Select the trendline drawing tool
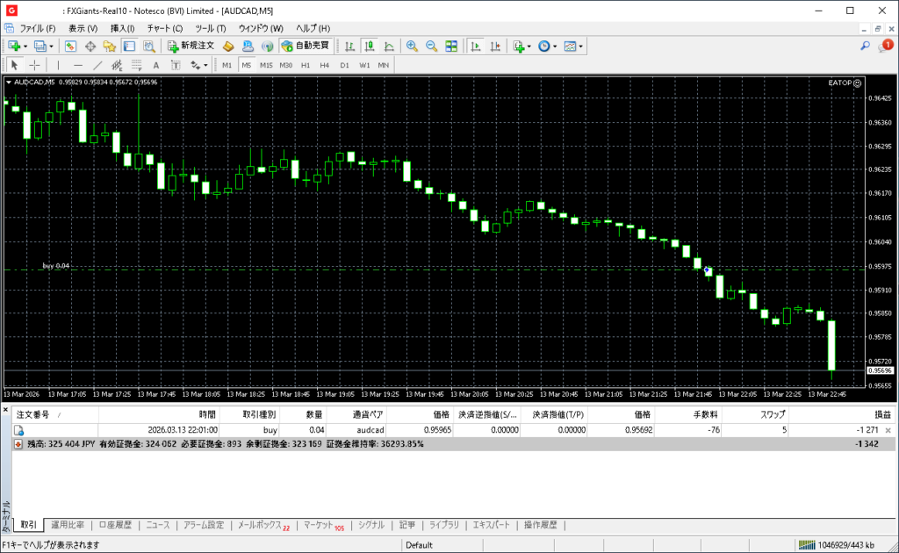This screenshot has height=553, width=899. click(x=97, y=65)
